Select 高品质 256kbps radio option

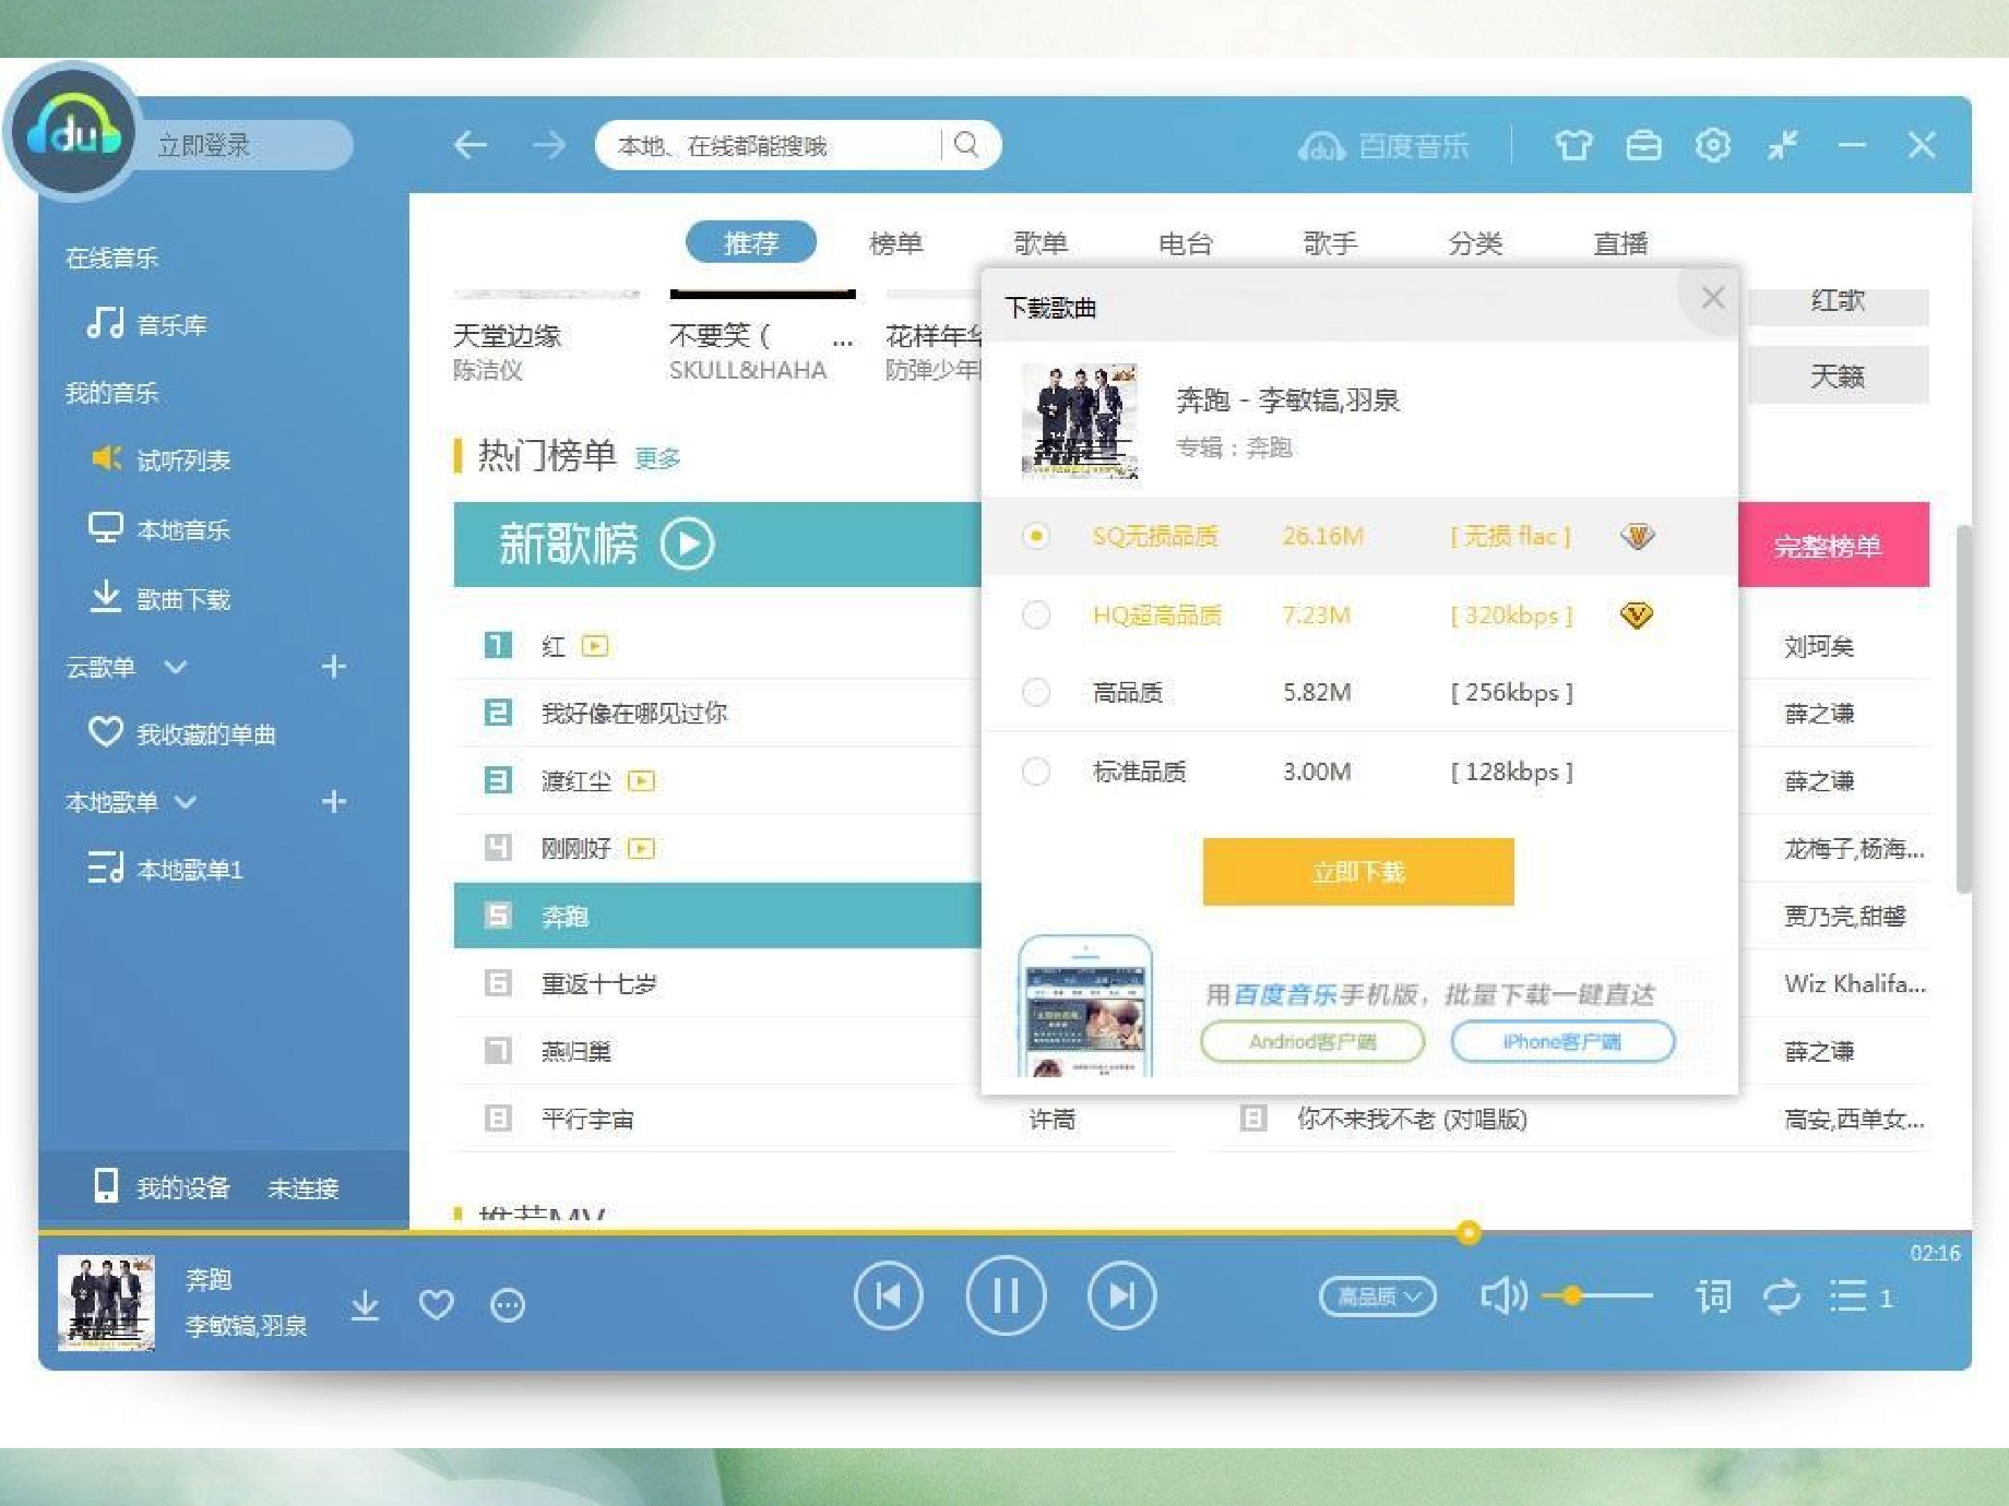coord(1035,692)
